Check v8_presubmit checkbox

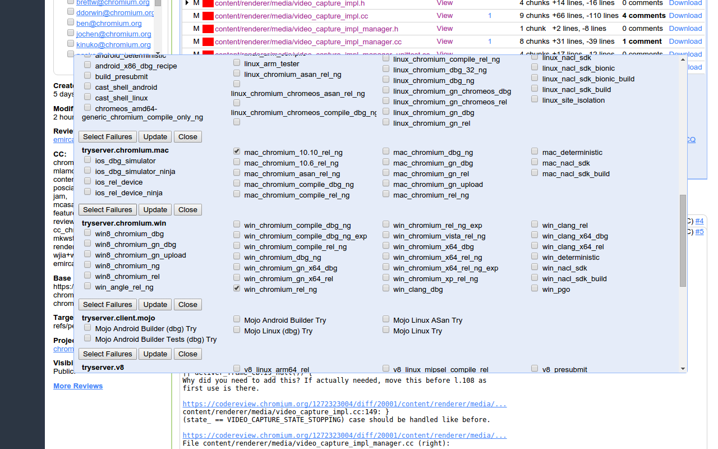[535, 369]
